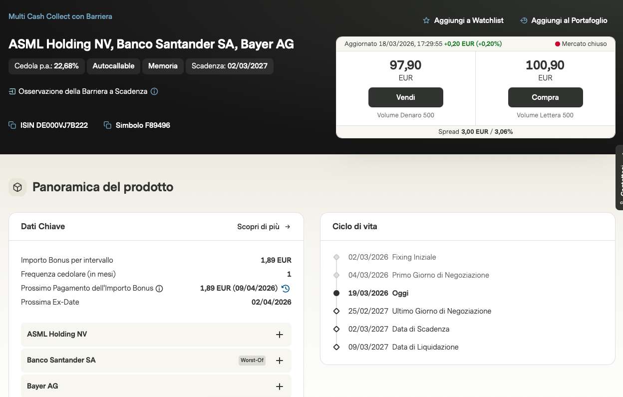The image size is (623, 397).
Task: Open info icon next to Osservazione della Barriera
Action: pyautogui.click(x=154, y=91)
